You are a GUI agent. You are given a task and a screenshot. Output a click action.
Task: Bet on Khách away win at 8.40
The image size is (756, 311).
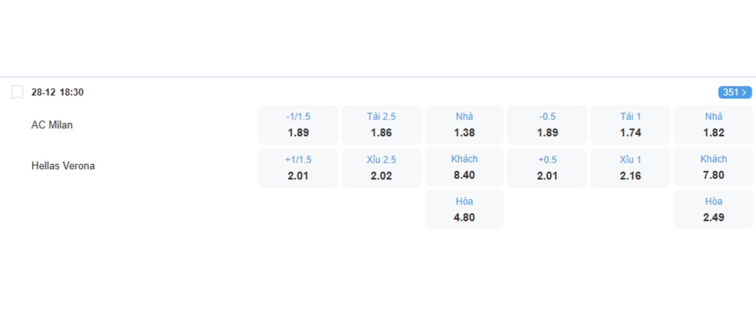tap(464, 167)
